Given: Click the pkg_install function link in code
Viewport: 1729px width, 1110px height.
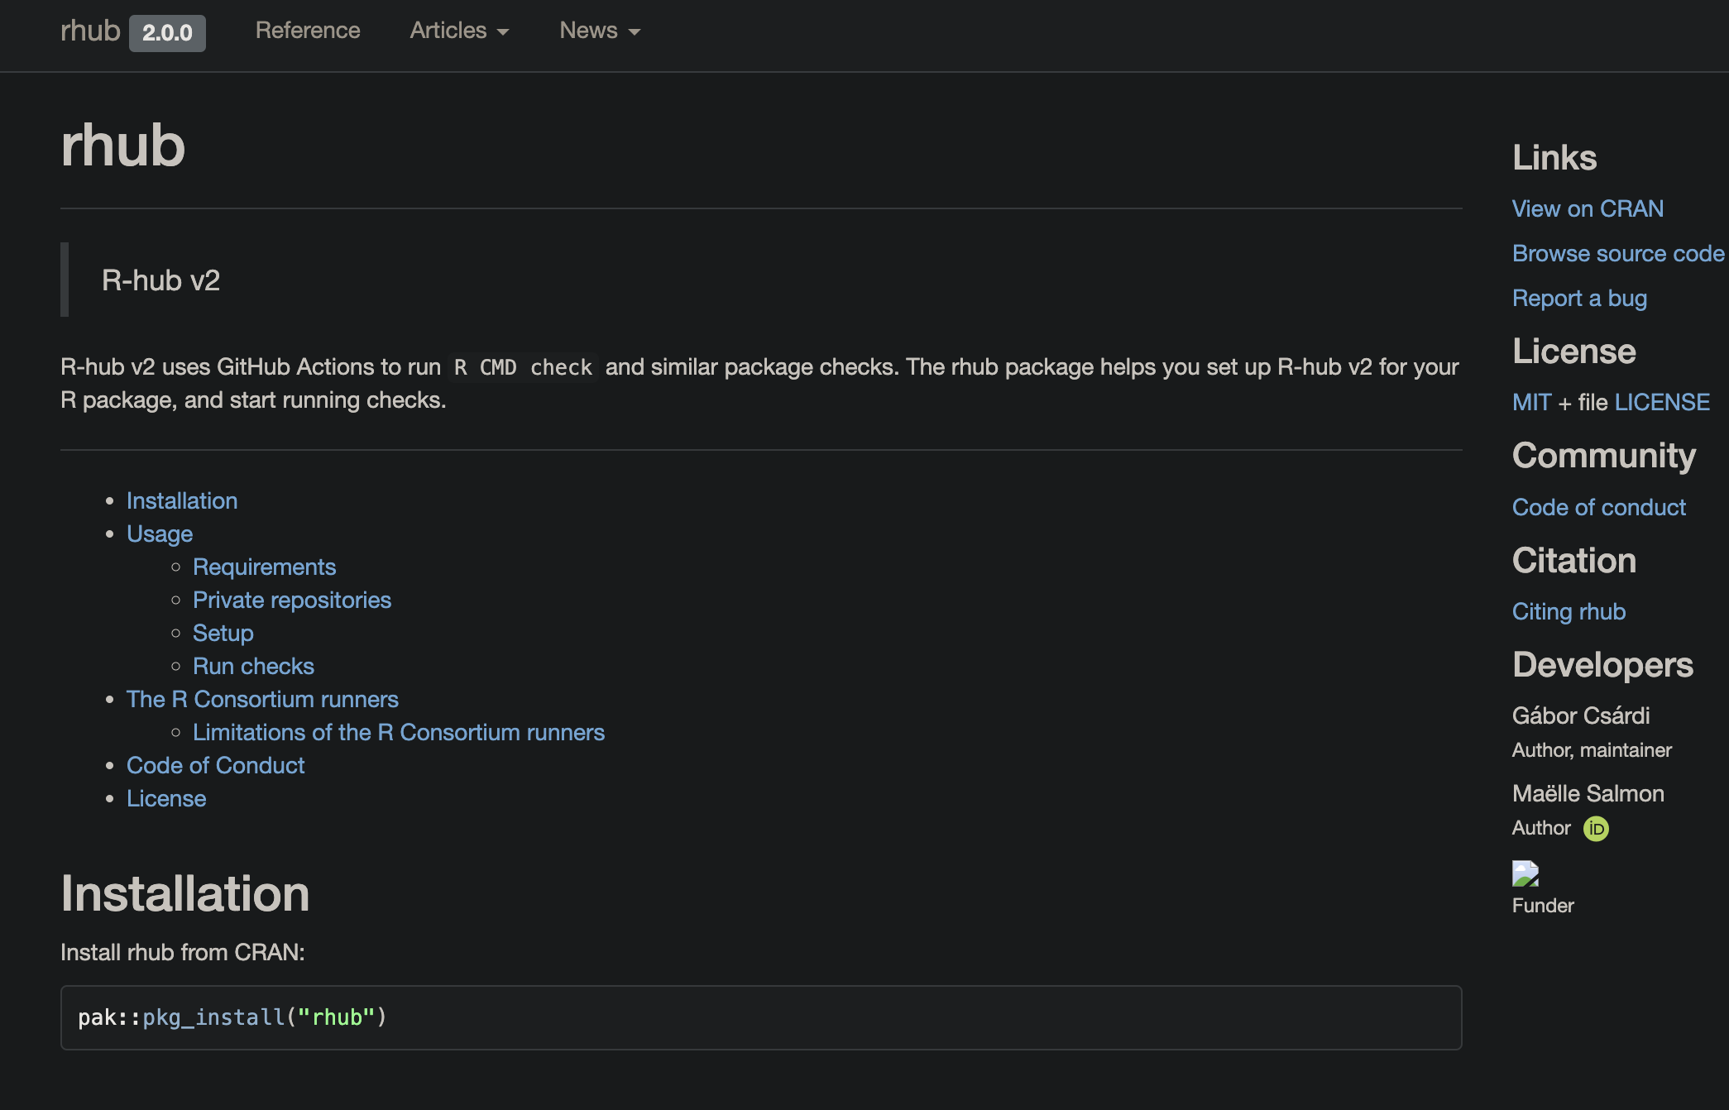Looking at the screenshot, I should point(213,1017).
